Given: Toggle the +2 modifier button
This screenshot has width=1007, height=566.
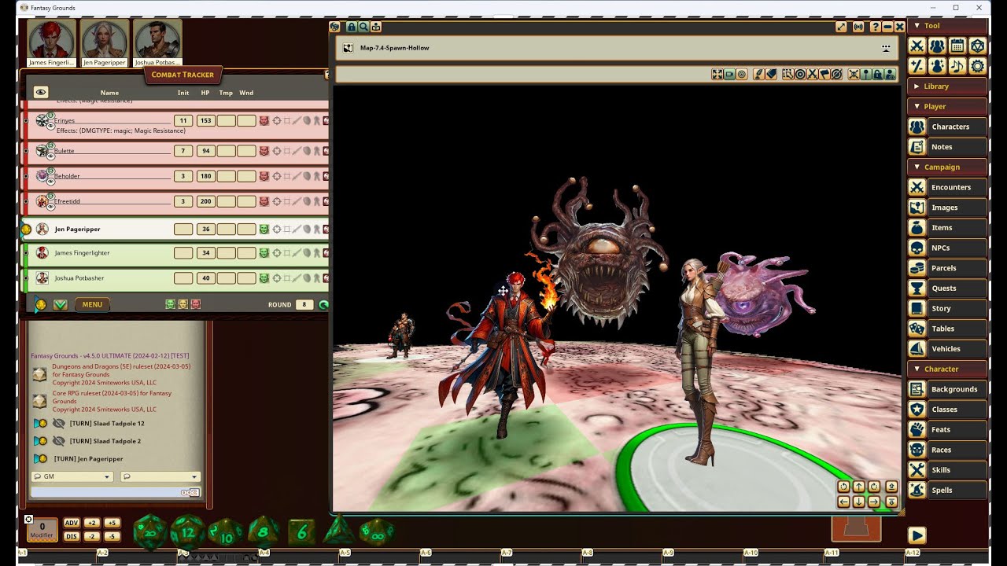Looking at the screenshot, I should click(92, 523).
